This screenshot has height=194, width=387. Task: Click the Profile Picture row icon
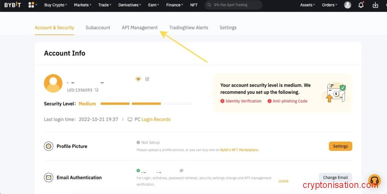click(49, 146)
